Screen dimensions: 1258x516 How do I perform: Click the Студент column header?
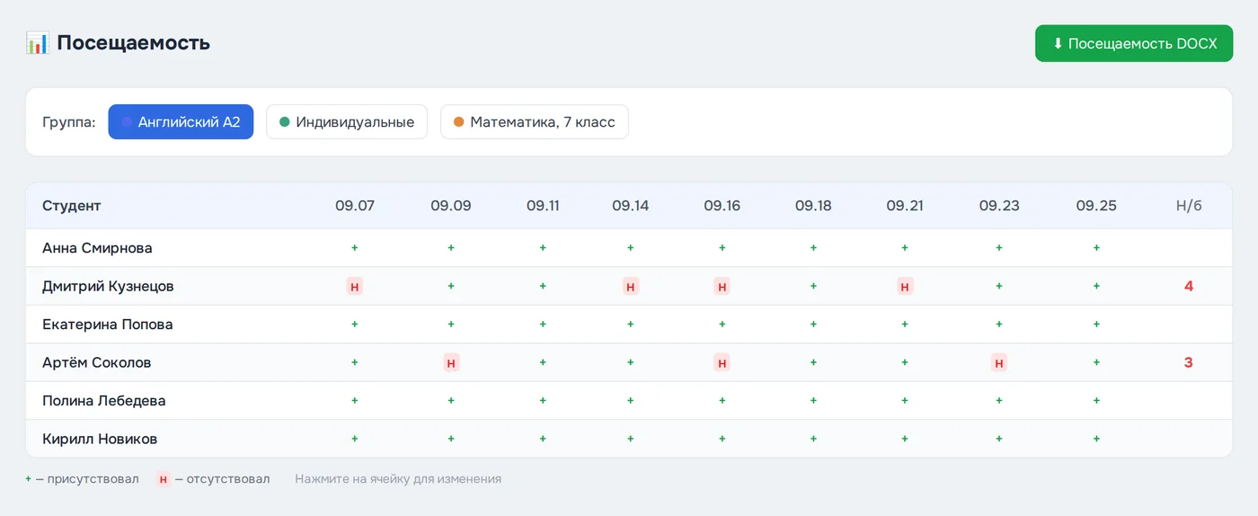[x=72, y=206]
